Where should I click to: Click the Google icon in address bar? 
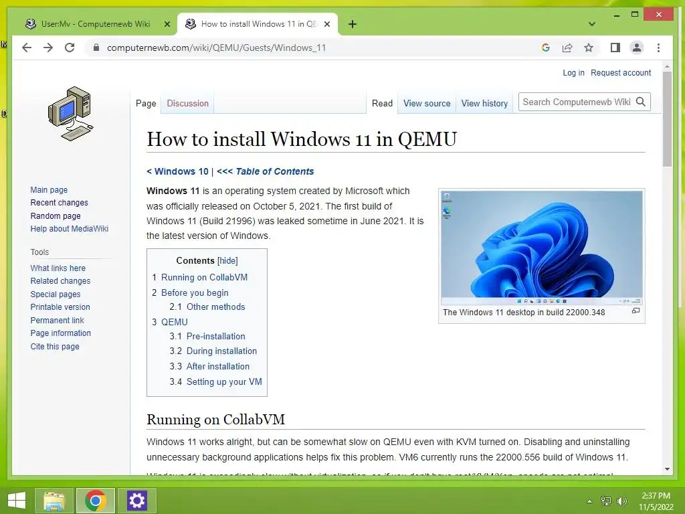coord(546,48)
